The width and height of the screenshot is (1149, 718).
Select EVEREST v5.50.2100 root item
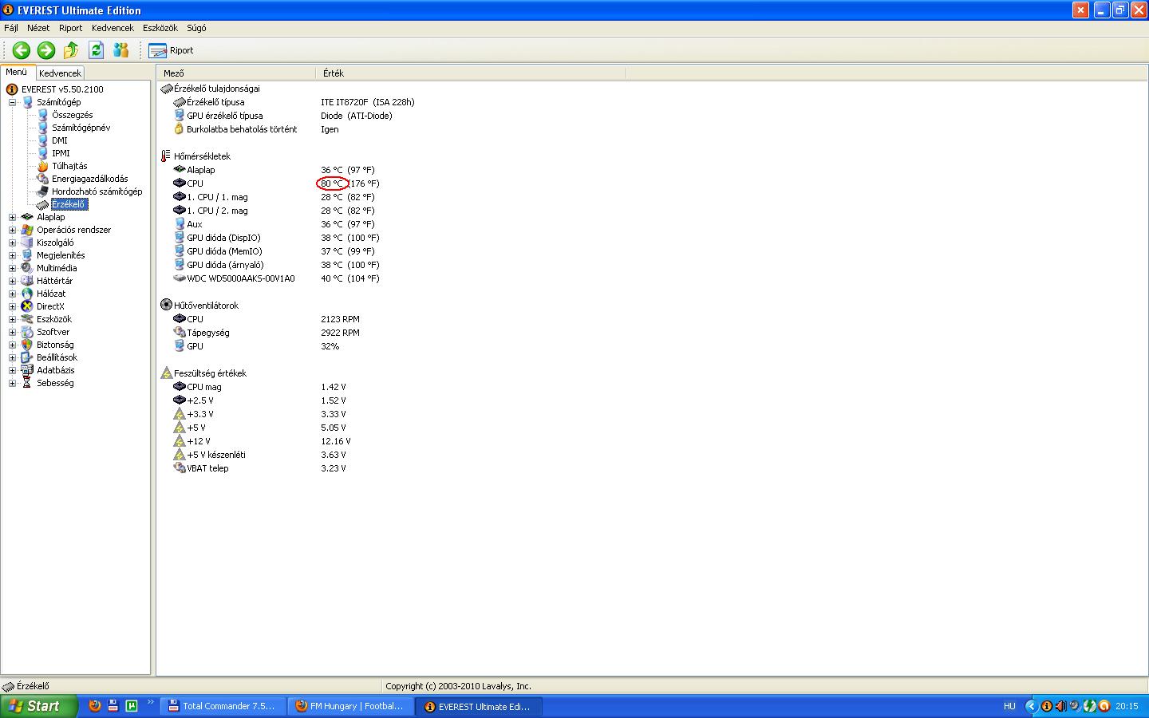pyautogui.click(x=62, y=89)
